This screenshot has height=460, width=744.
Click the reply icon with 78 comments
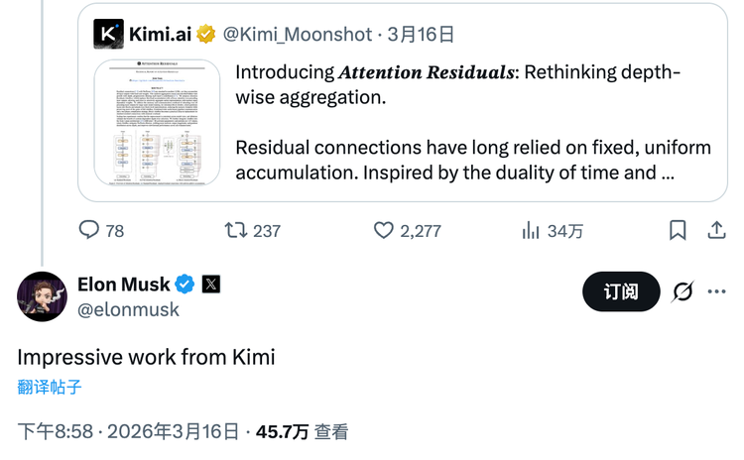pyautogui.click(x=90, y=230)
